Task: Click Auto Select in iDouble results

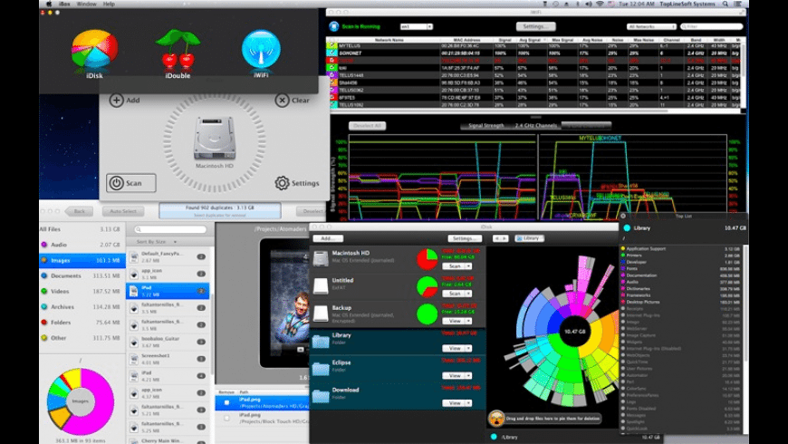Action: [x=123, y=211]
